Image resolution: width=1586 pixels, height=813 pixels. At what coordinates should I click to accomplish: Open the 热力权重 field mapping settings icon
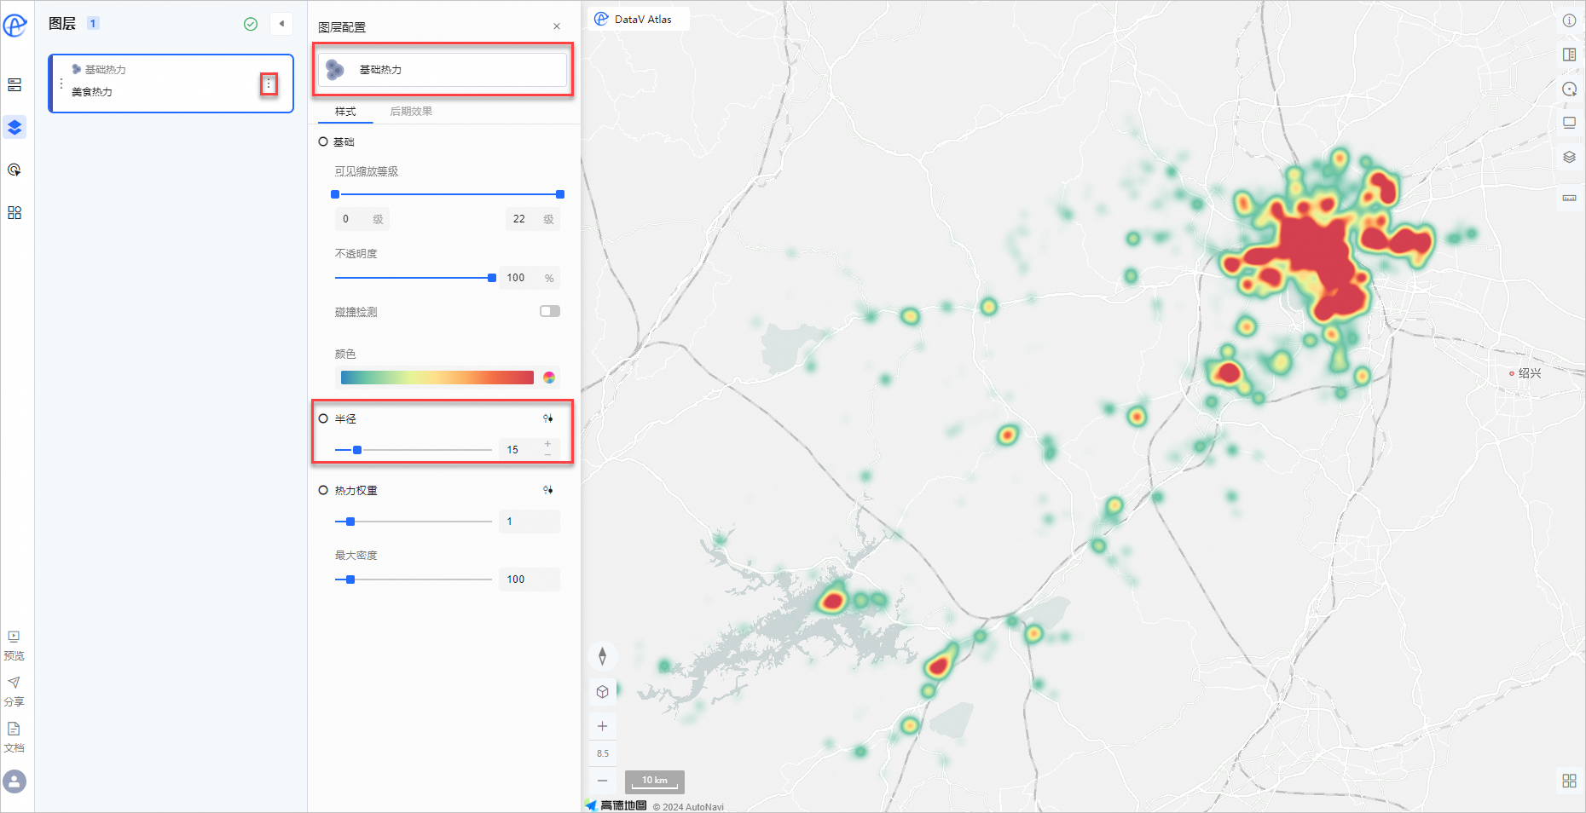pyautogui.click(x=548, y=490)
